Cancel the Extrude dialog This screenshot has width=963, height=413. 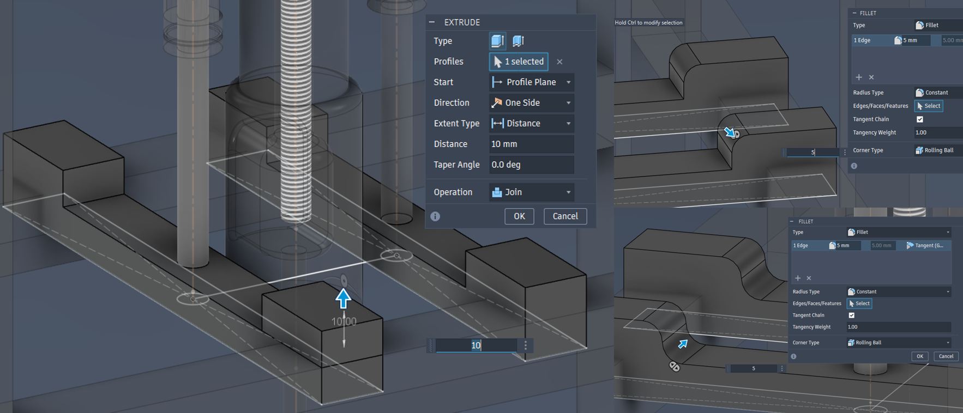(565, 216)
